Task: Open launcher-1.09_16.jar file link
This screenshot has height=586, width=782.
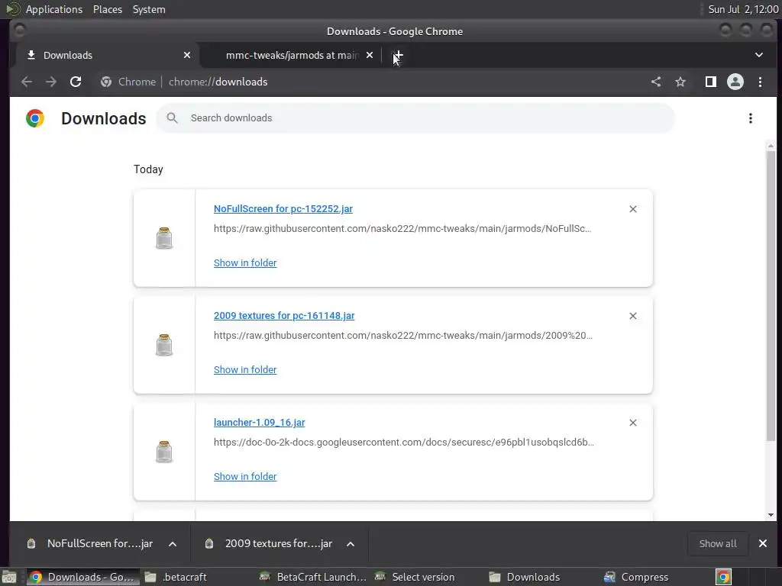Action: [x=259, y=423]
